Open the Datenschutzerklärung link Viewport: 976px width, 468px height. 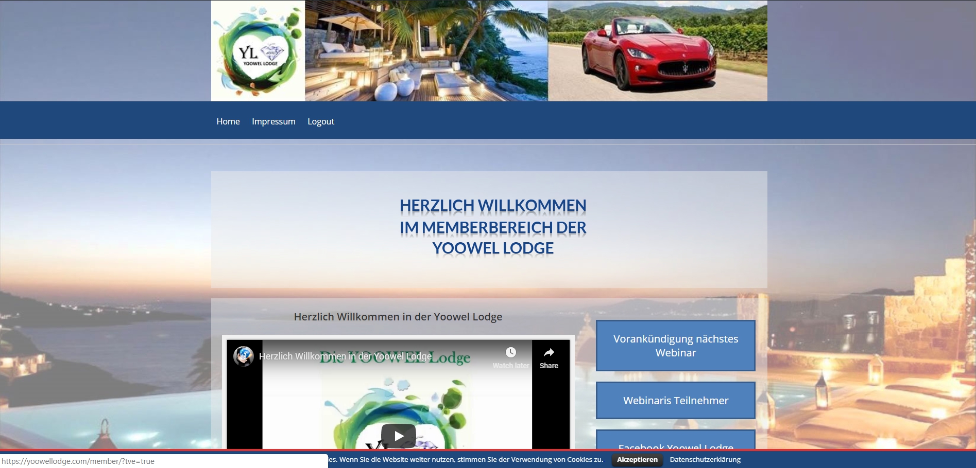(x=705, y=460)
